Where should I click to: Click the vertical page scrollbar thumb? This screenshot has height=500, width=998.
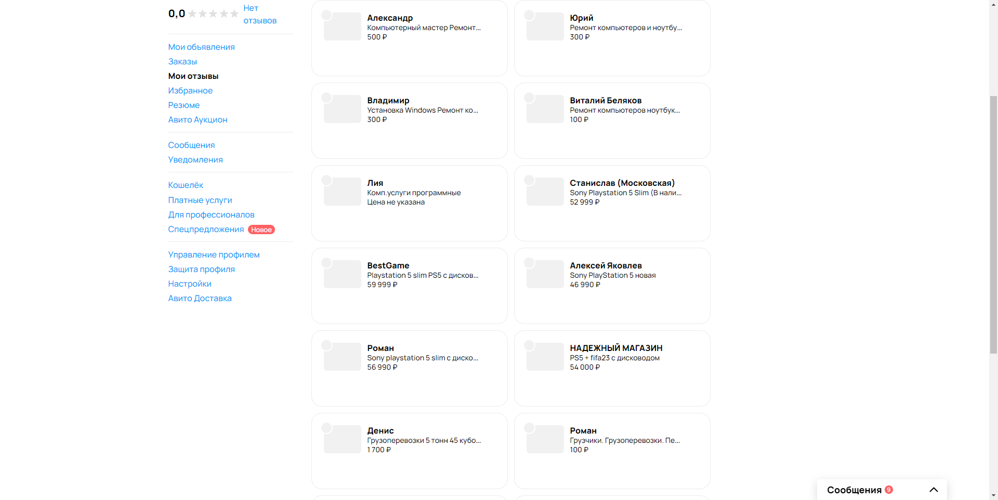point(993,225)
